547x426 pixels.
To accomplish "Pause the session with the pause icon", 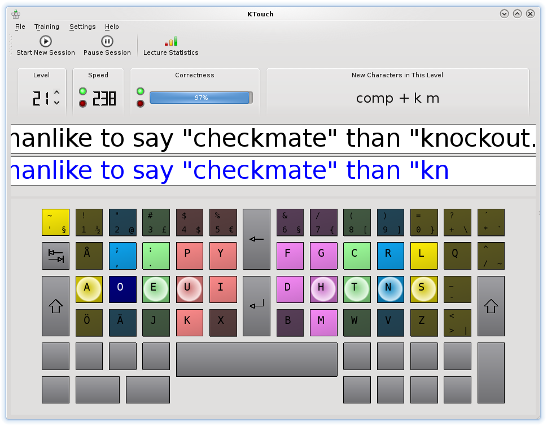I will pos(107,41).
